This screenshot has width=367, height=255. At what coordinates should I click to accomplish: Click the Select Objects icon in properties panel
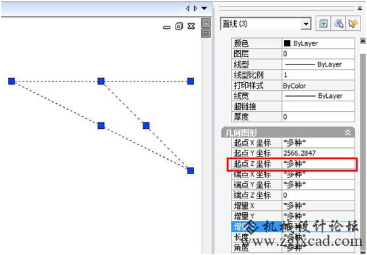(338, 24)
